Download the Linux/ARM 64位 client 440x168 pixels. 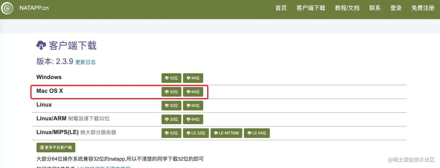[193, 119]
